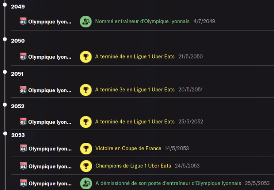
Task: Click Lyon badge beside Coupe de France win
Action: point(24,149)
